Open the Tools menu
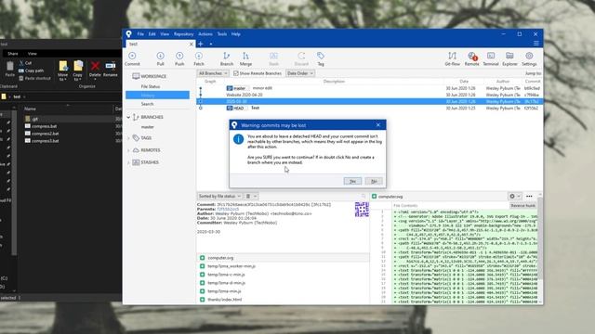The width and height of the screenshot is (595, 334). pyautogui.click(x=221, y=34)
